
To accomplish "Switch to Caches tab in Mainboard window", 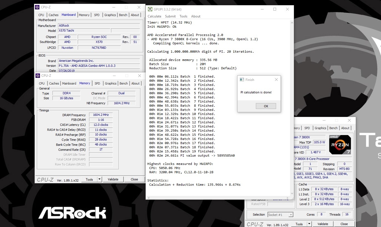I will tap(53, 15).
